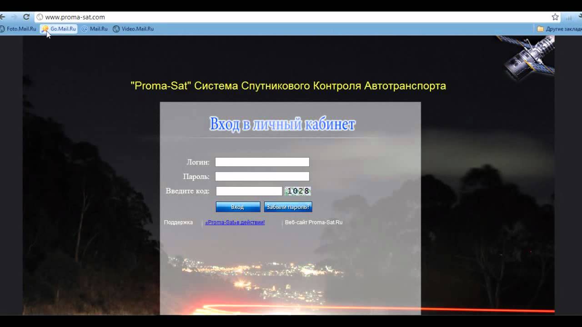Focus the Пароль input field
Image resolution: width=582 pixels, height=327 pixels.
[262, 177]
